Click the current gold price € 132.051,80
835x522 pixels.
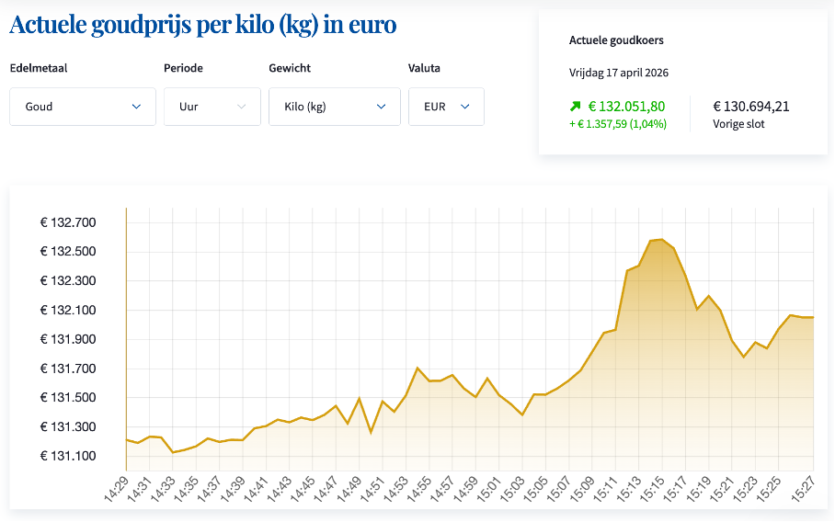pos(626,107)
